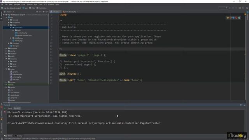The image size is (249, 140).
Task: Open the run configuration dropdown
Action: (x=223, y=8)
